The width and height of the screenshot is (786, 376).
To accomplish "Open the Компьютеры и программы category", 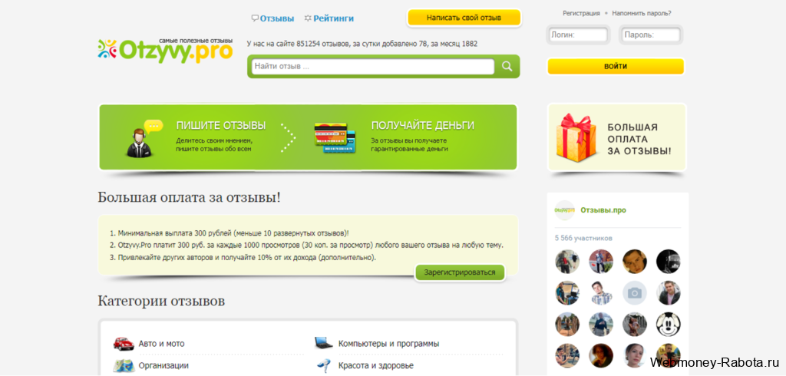I will click(388, 344).
